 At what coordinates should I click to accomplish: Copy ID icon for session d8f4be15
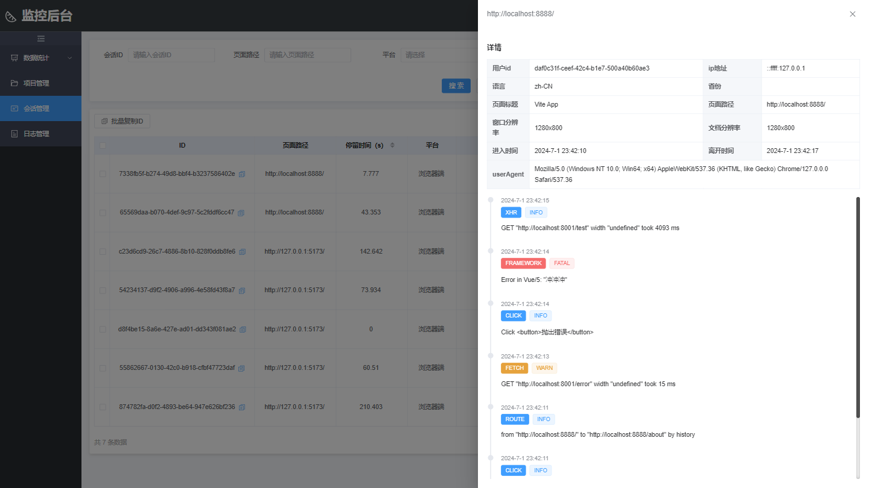243,330
